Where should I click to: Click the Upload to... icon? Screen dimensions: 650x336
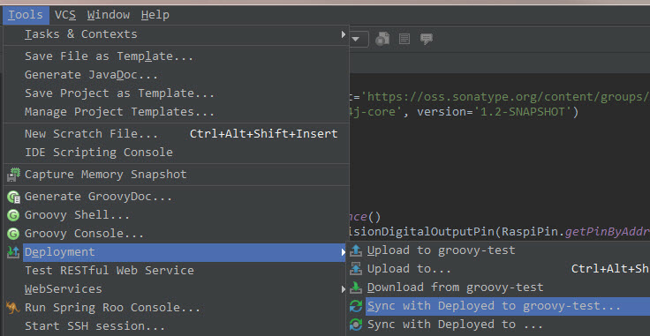coord(356,269)
